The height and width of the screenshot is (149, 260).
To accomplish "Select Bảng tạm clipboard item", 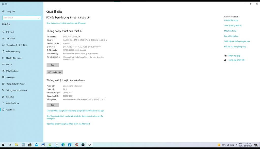I will (x=10, y=97).
